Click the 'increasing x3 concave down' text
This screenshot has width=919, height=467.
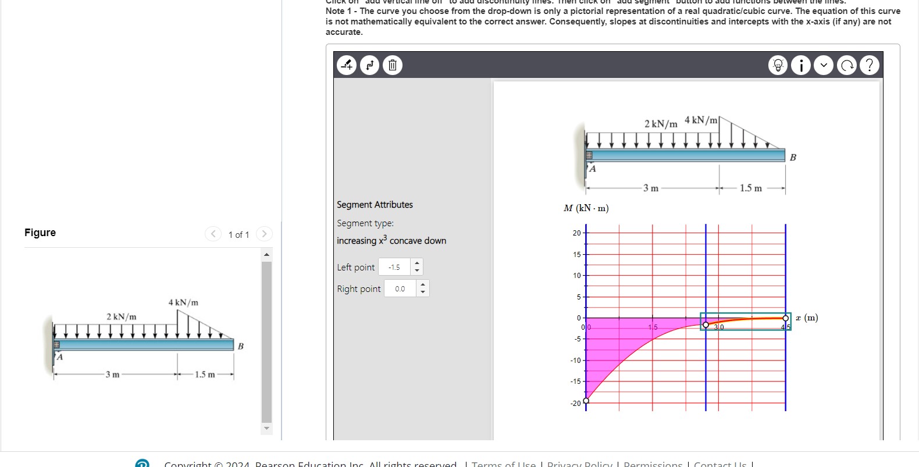pos(391,240)
